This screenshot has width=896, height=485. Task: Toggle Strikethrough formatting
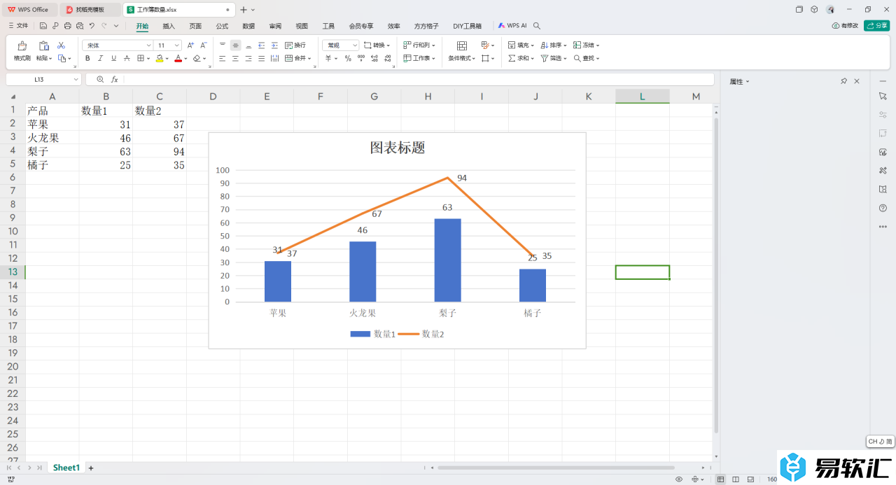pos(127,59)
